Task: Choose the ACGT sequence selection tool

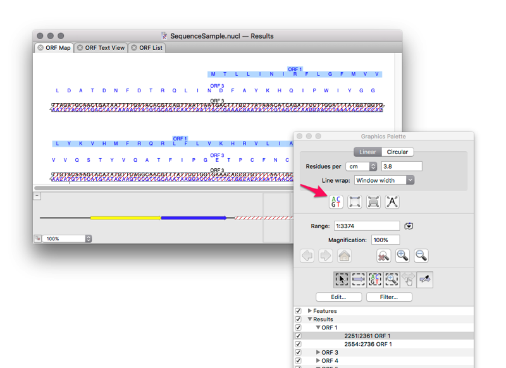Action: pyautogui.click(x=375, y=279)
